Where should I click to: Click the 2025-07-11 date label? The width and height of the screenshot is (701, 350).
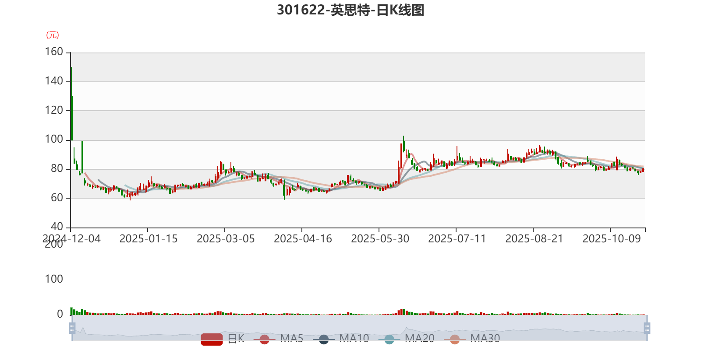[457, 239]
